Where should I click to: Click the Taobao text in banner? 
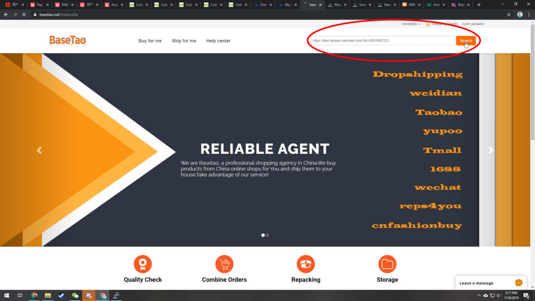click(x=439, y=112)
